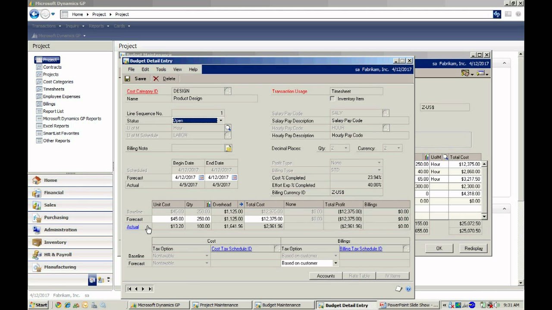Viewport: 552px width, 310px height.
Task: Select SmartList Favorites in Project list
Action: coord(61,133)
